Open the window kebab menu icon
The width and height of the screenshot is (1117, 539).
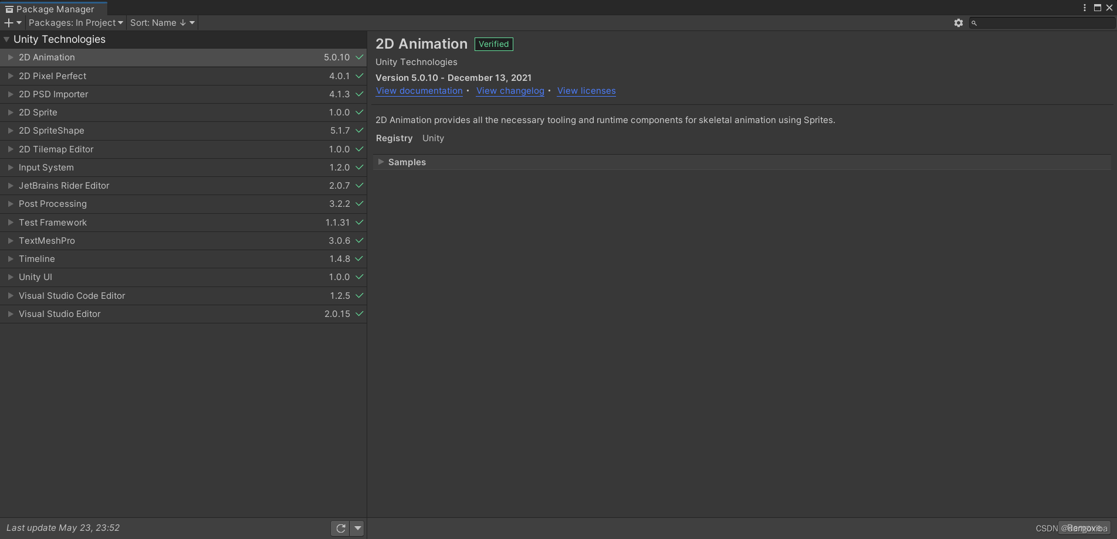pos(1084,8)
